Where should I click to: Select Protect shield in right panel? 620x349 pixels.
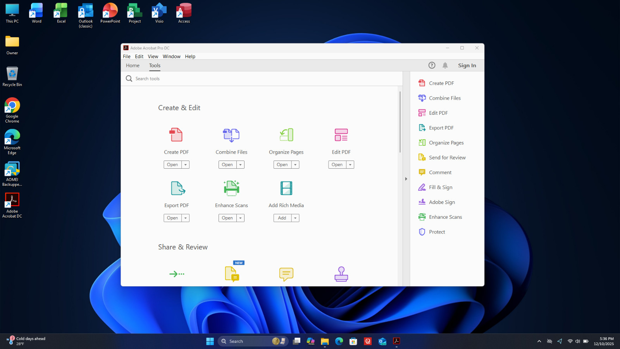pyautogui.click(x=422, y=232)
